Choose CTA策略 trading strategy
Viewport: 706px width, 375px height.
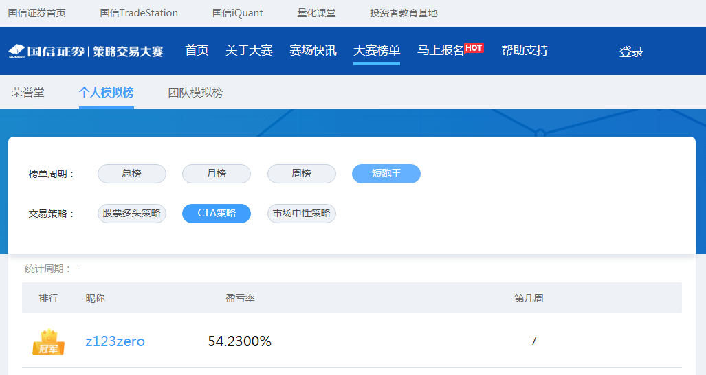coord(217,213)
